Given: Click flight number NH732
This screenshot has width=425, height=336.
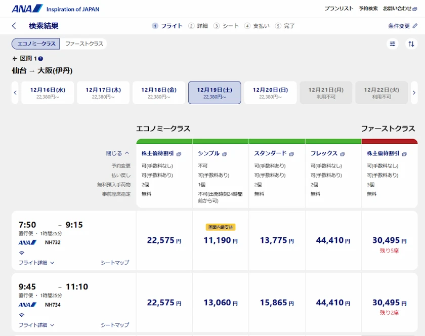Looking at the screenshot, I should tap(53, 242).
